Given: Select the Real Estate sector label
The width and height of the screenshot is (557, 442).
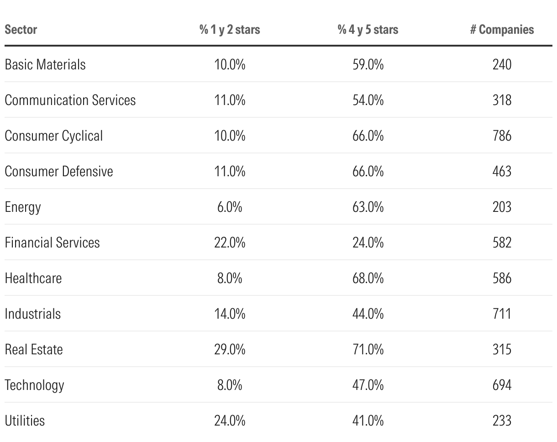Looking at the screenshot, I should tap(34, 349).
